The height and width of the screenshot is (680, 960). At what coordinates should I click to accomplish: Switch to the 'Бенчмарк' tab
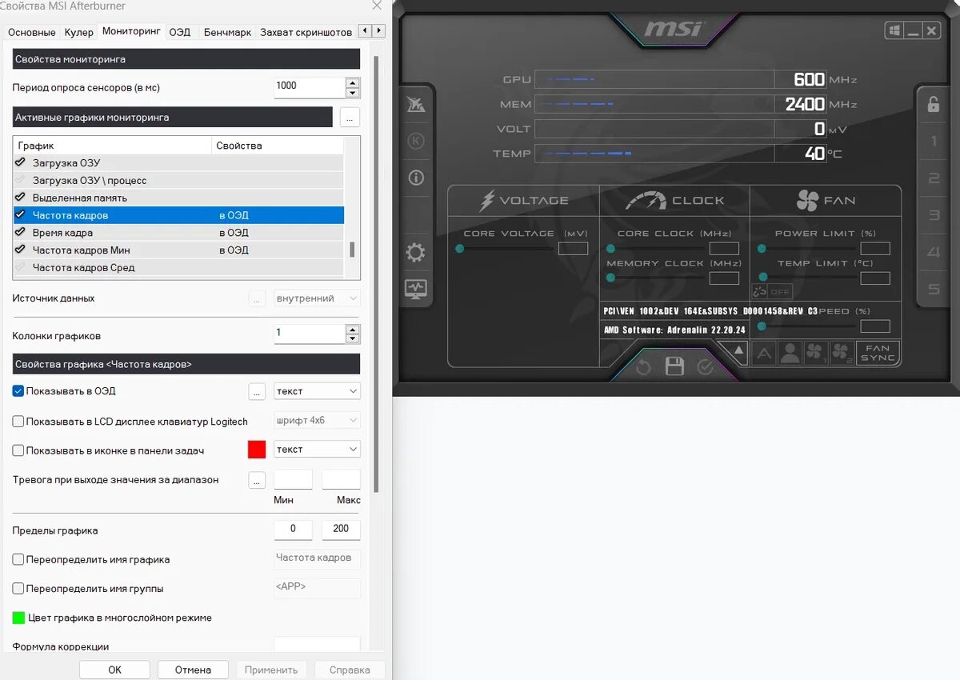coord(227,32)
